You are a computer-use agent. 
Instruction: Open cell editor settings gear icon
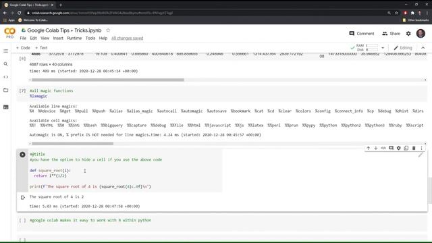(399, 148)
